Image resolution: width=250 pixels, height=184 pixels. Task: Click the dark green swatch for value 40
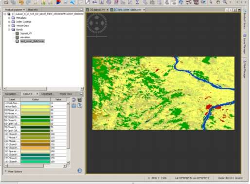35,117
